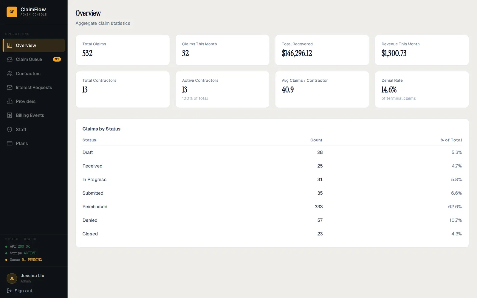Click the CF ClaimFlow logo badge
477x298 pixels.
pyautogui.click(x=12, y=12)
